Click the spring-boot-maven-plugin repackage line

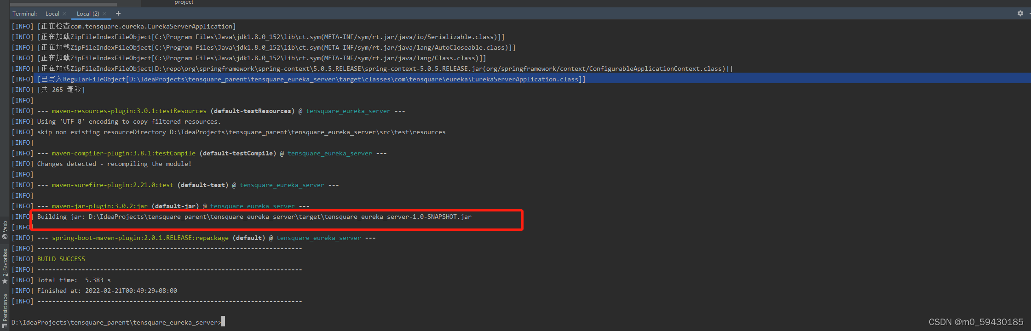[207, 238]
